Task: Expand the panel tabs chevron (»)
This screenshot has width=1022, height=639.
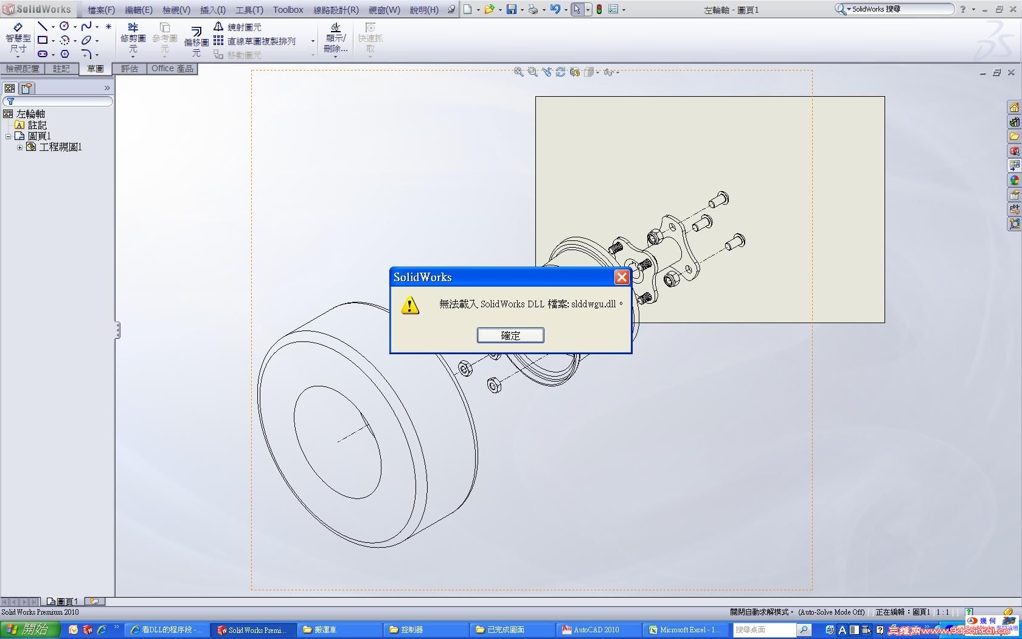Action: point(107,88)
